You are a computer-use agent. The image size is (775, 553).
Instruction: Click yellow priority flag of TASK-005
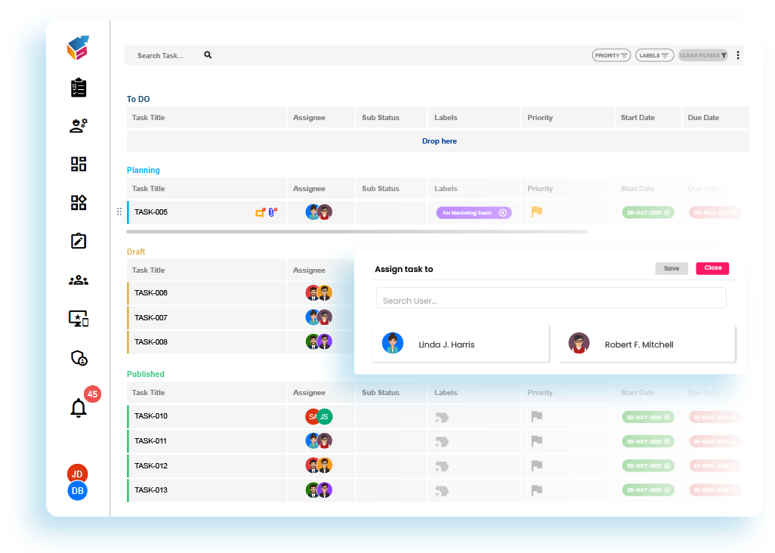click(x=537, y=212)
